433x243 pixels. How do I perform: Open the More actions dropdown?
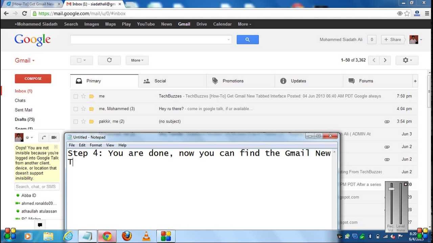click(137, 60)
